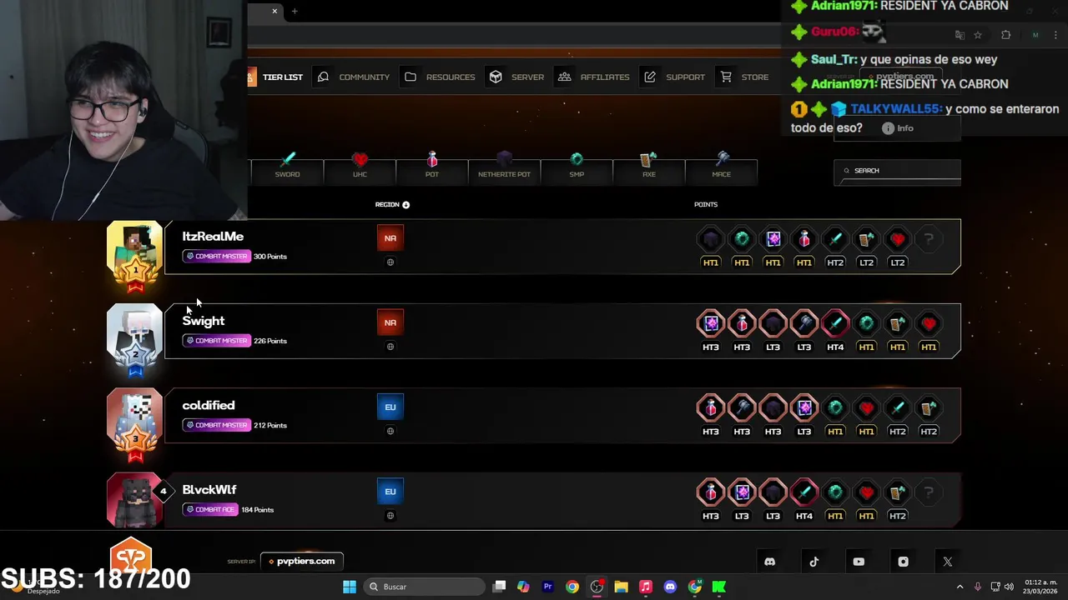Image resolution: width=1068 pixels, height=600 pixels.
Task: Copy the pvptiers.com server IP
Action: tap(302, 562)
